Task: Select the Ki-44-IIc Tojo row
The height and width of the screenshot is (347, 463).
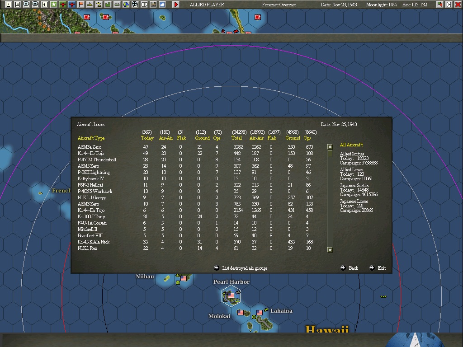Action: [195, 153]
